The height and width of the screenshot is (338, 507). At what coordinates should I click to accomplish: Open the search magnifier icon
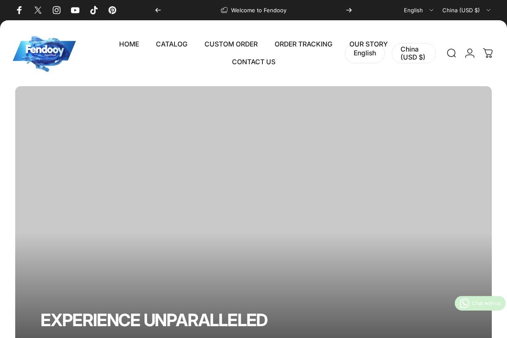(x=451, y=53)
